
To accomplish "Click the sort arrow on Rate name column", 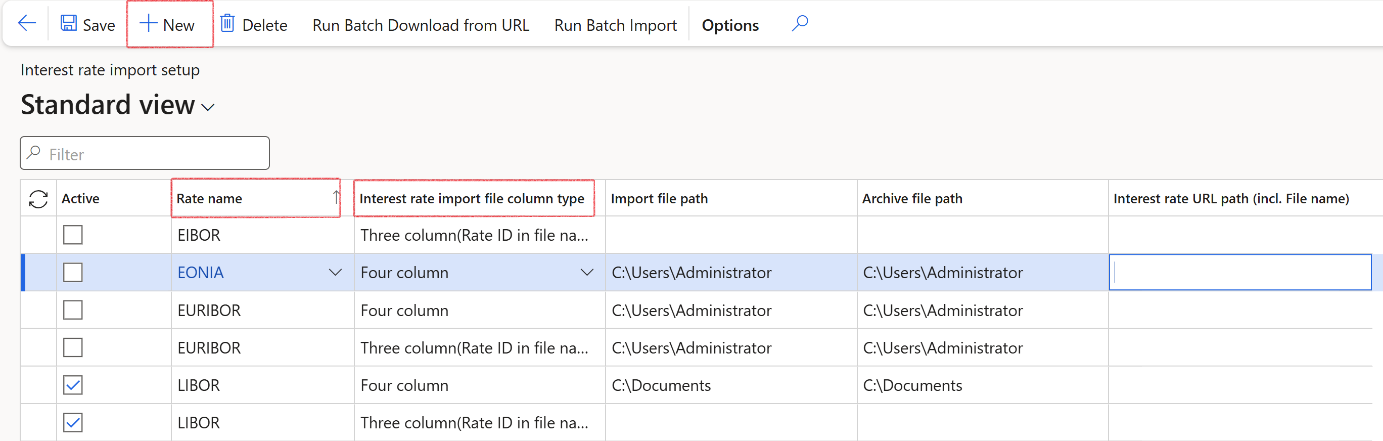I will [x=336, y=198].
